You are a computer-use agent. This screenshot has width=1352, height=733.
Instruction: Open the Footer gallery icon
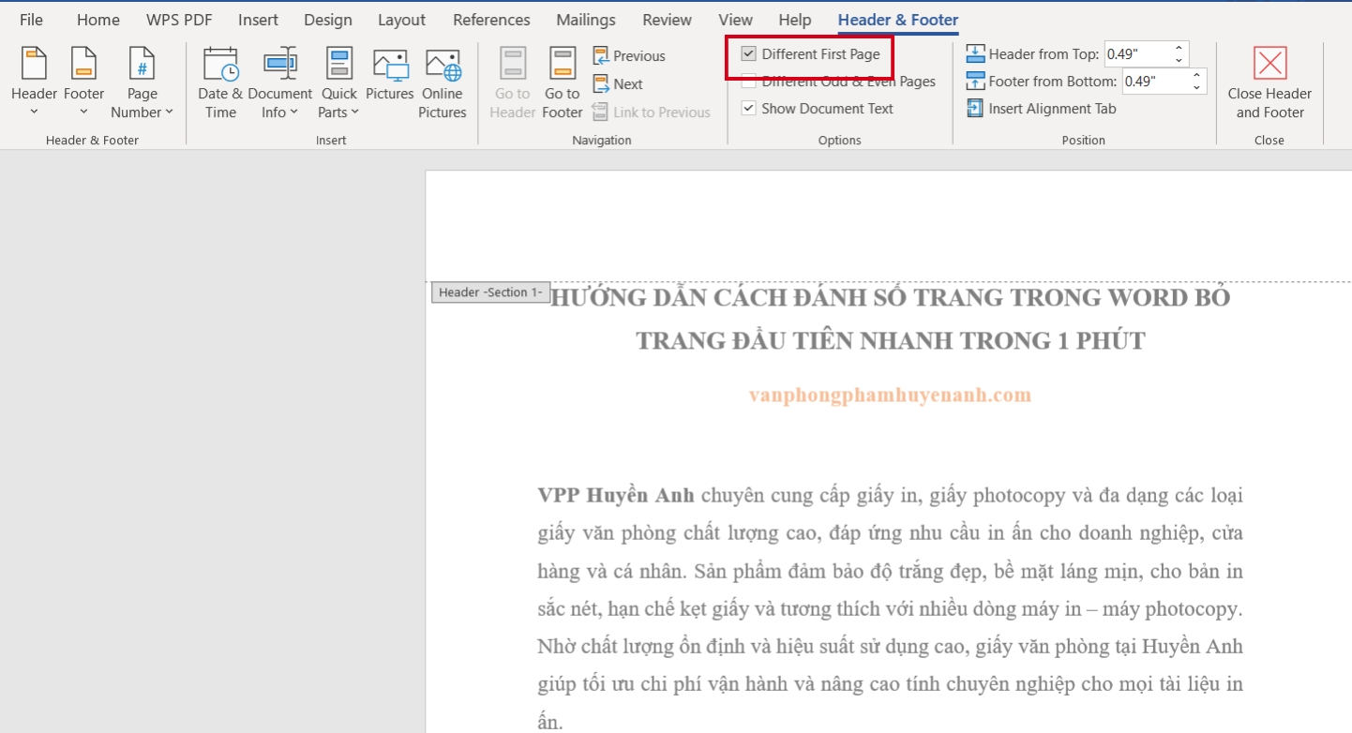coord(83,63)
